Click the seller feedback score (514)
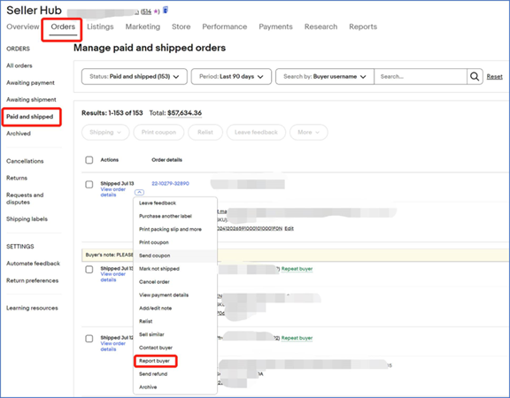 146,11
